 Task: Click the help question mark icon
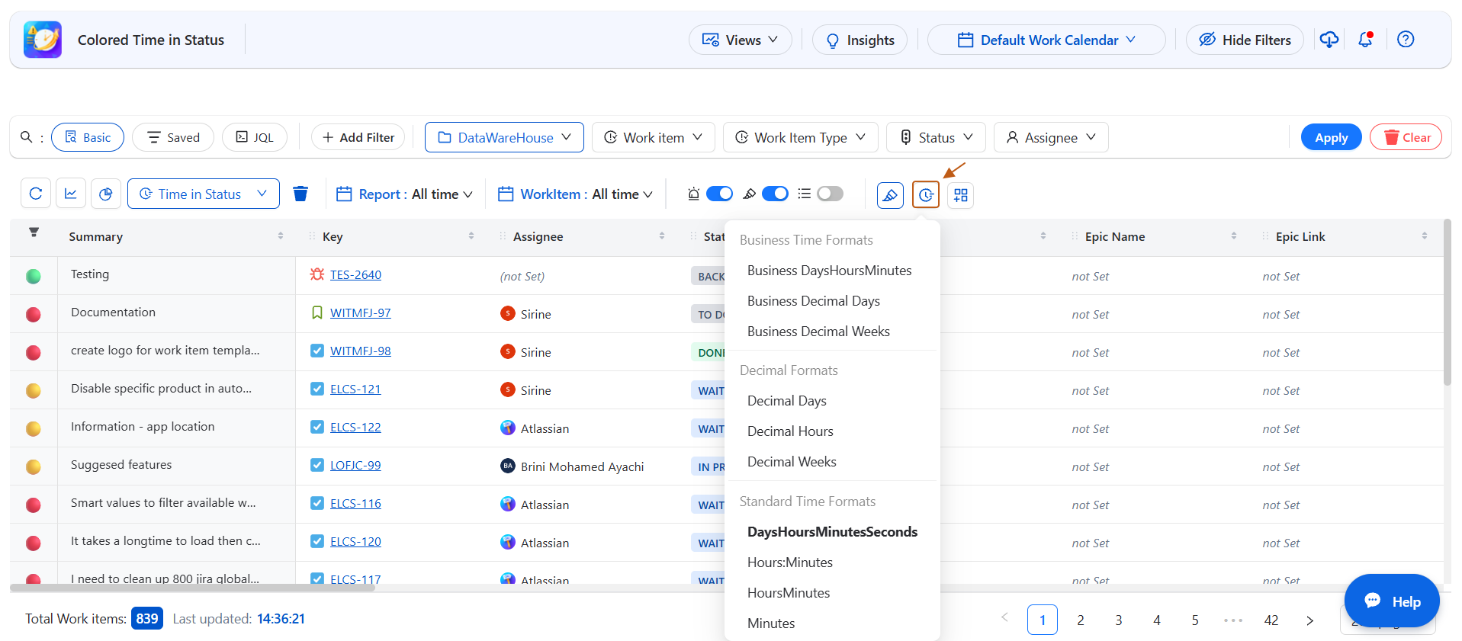click(1406, 40)
